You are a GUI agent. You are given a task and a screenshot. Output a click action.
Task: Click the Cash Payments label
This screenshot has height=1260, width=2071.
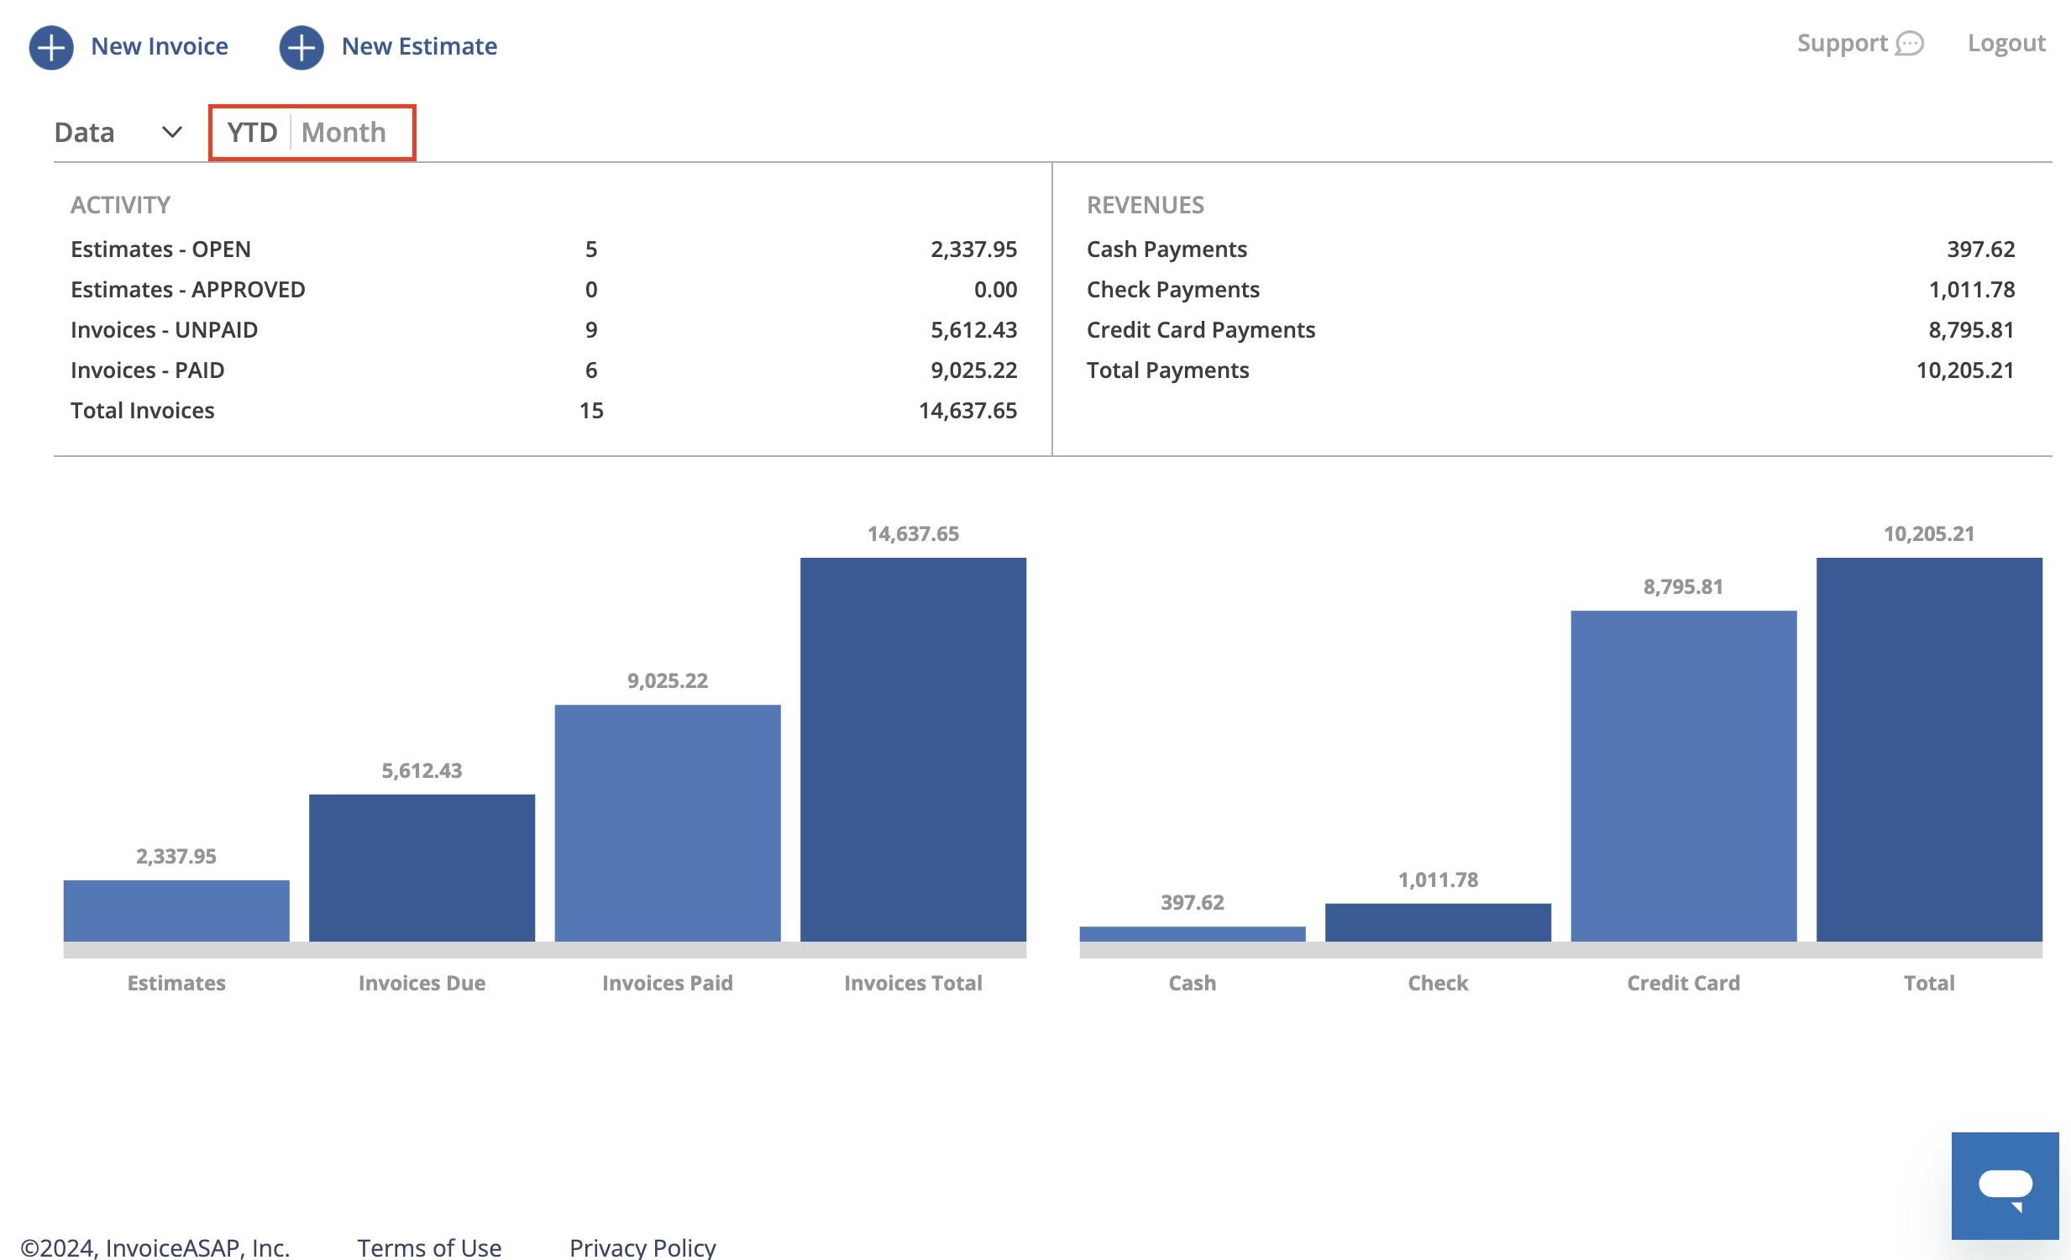pos(1167,249)
